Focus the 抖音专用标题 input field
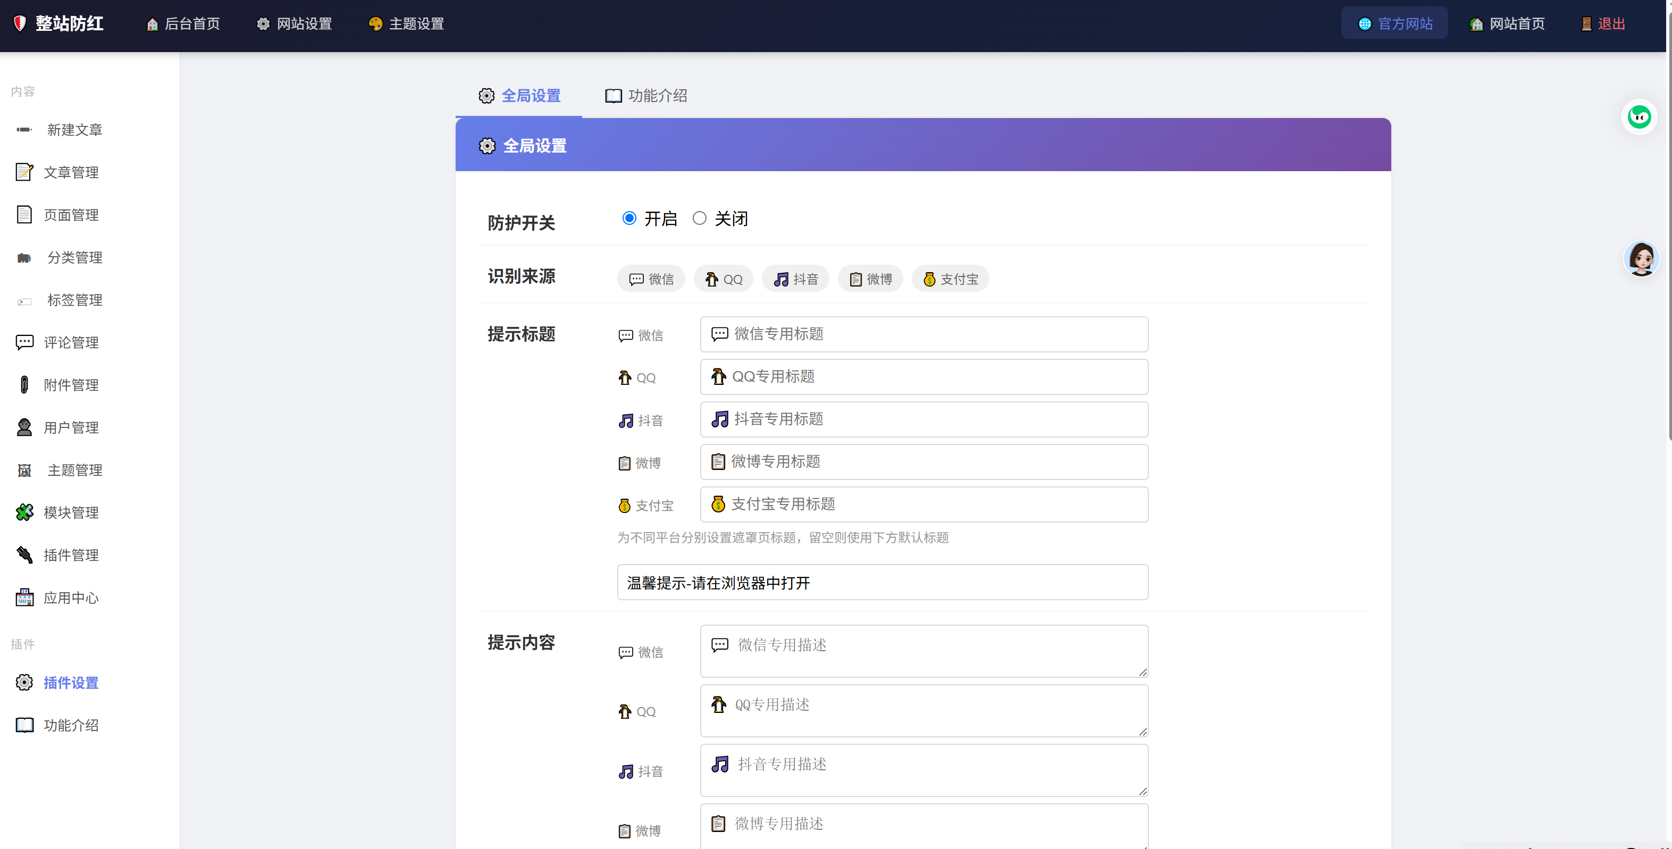The height and width of the screenshot is (849, 1672). [x=925, y=419]
